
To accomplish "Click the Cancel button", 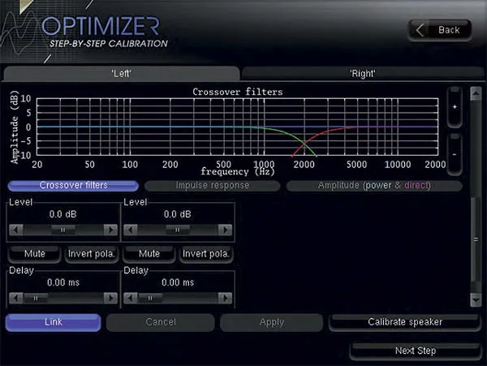I will [x=160, y=322].
